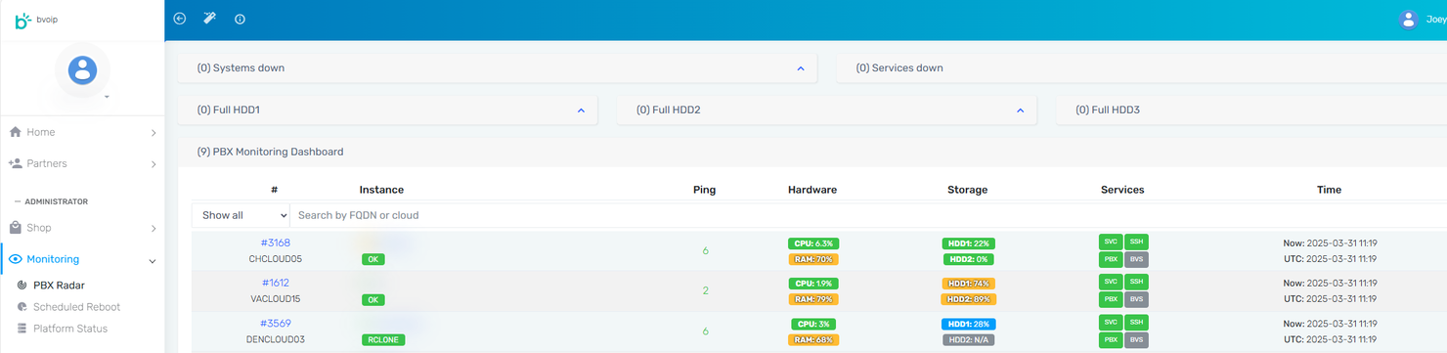The image size is (1447, 353).
Task: Click the HDD1: 22% storage badge
Action: tap(968, 243)
